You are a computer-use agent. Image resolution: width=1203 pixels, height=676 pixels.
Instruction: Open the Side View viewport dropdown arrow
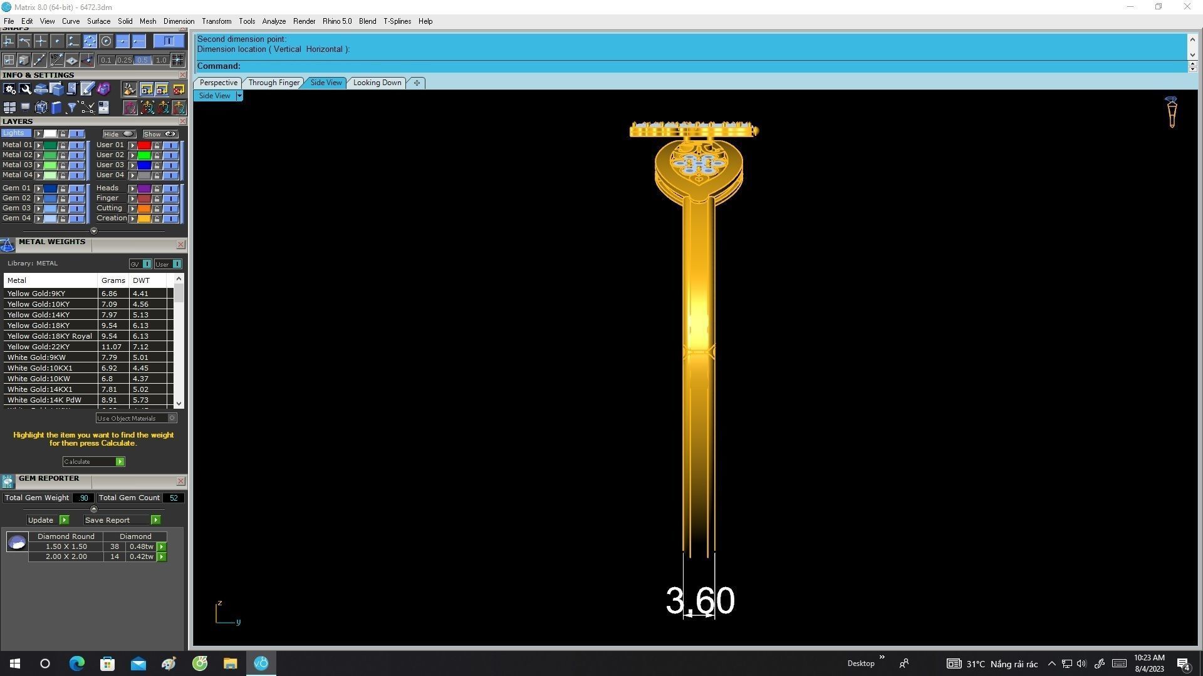(239, 96)
